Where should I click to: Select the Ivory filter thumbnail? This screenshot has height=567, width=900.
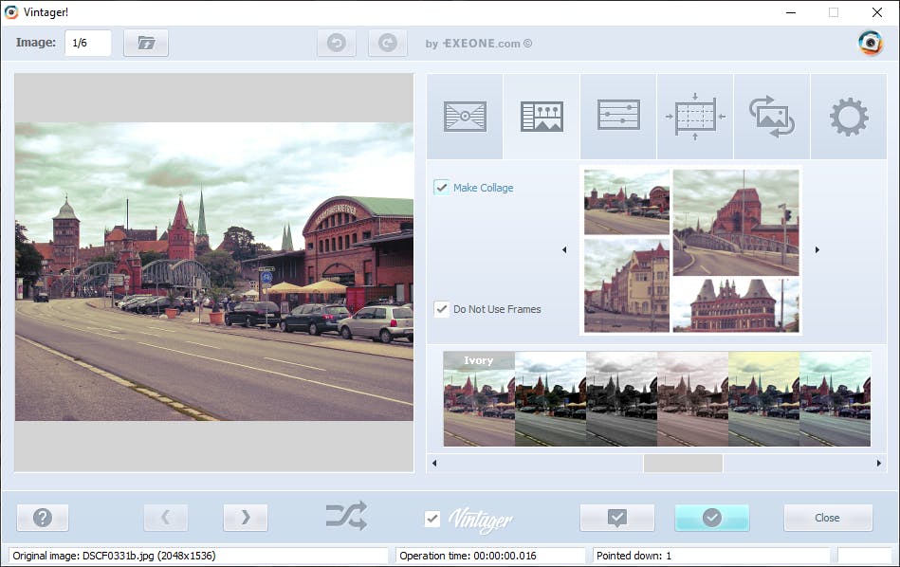479,399
